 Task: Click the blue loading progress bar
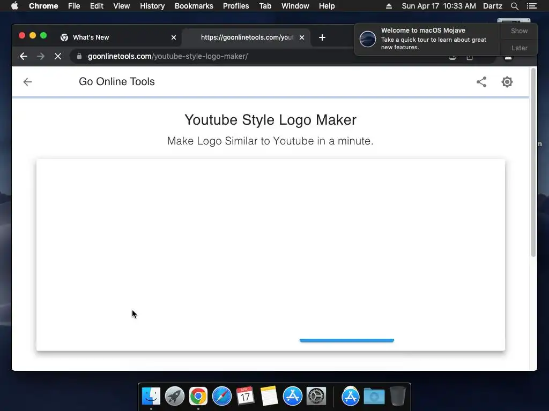(347, 340)
